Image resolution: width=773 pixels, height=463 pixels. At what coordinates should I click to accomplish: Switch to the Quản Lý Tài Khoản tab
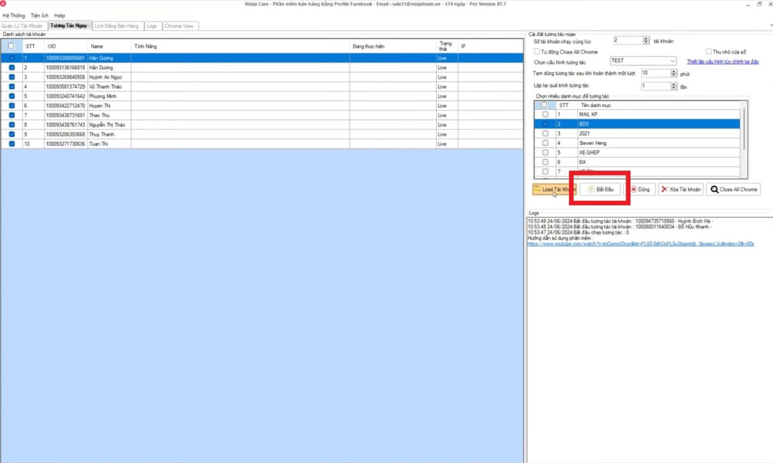coord(22,26)
